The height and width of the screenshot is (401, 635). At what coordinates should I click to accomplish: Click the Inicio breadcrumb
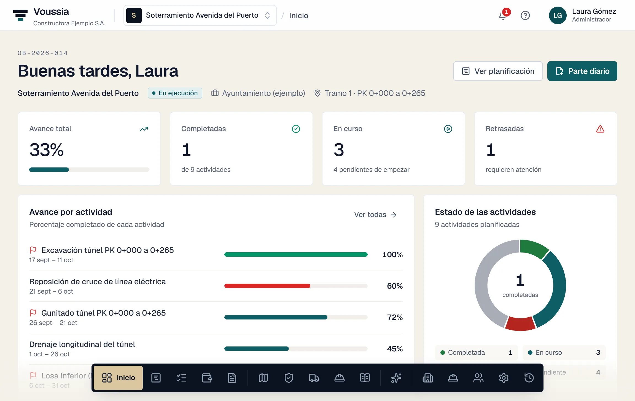click(x=298, y=15)
